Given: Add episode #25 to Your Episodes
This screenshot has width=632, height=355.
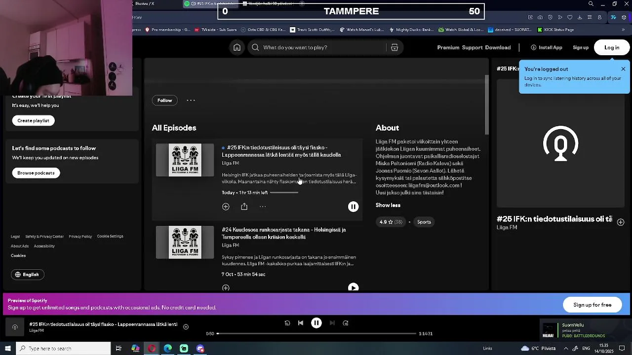Looking at the screenshot, I should (x=226, y=207).
